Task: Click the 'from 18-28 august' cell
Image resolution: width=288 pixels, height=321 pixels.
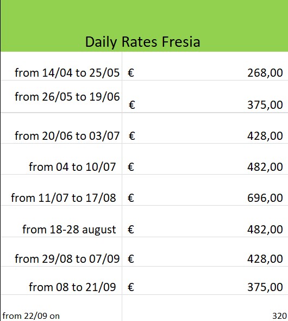Action: [61, 221]
